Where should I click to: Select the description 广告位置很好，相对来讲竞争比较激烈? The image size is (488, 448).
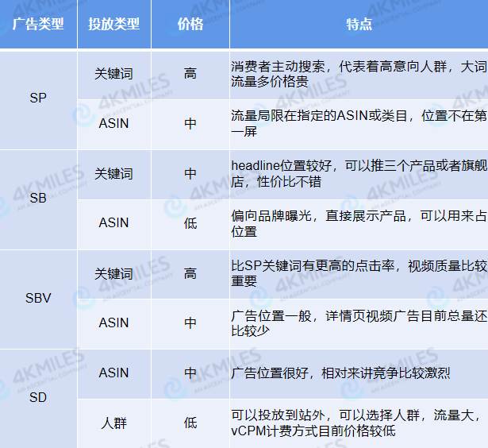pos(341,373)
